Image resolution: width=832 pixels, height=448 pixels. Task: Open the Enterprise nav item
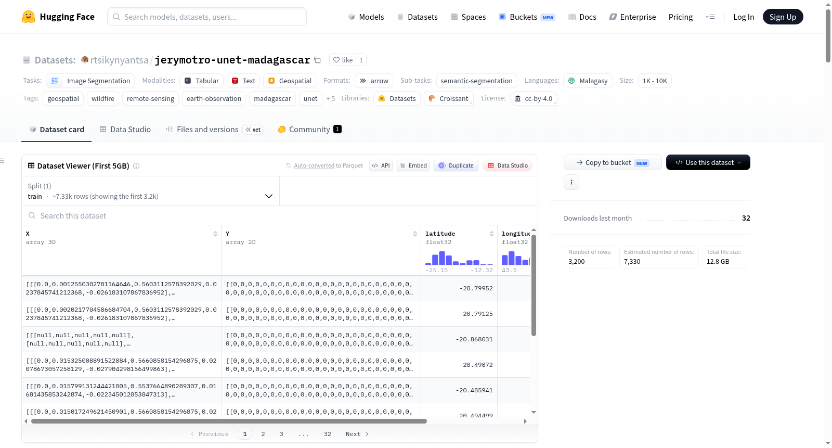pyautogui.click(x=632, y=17)
